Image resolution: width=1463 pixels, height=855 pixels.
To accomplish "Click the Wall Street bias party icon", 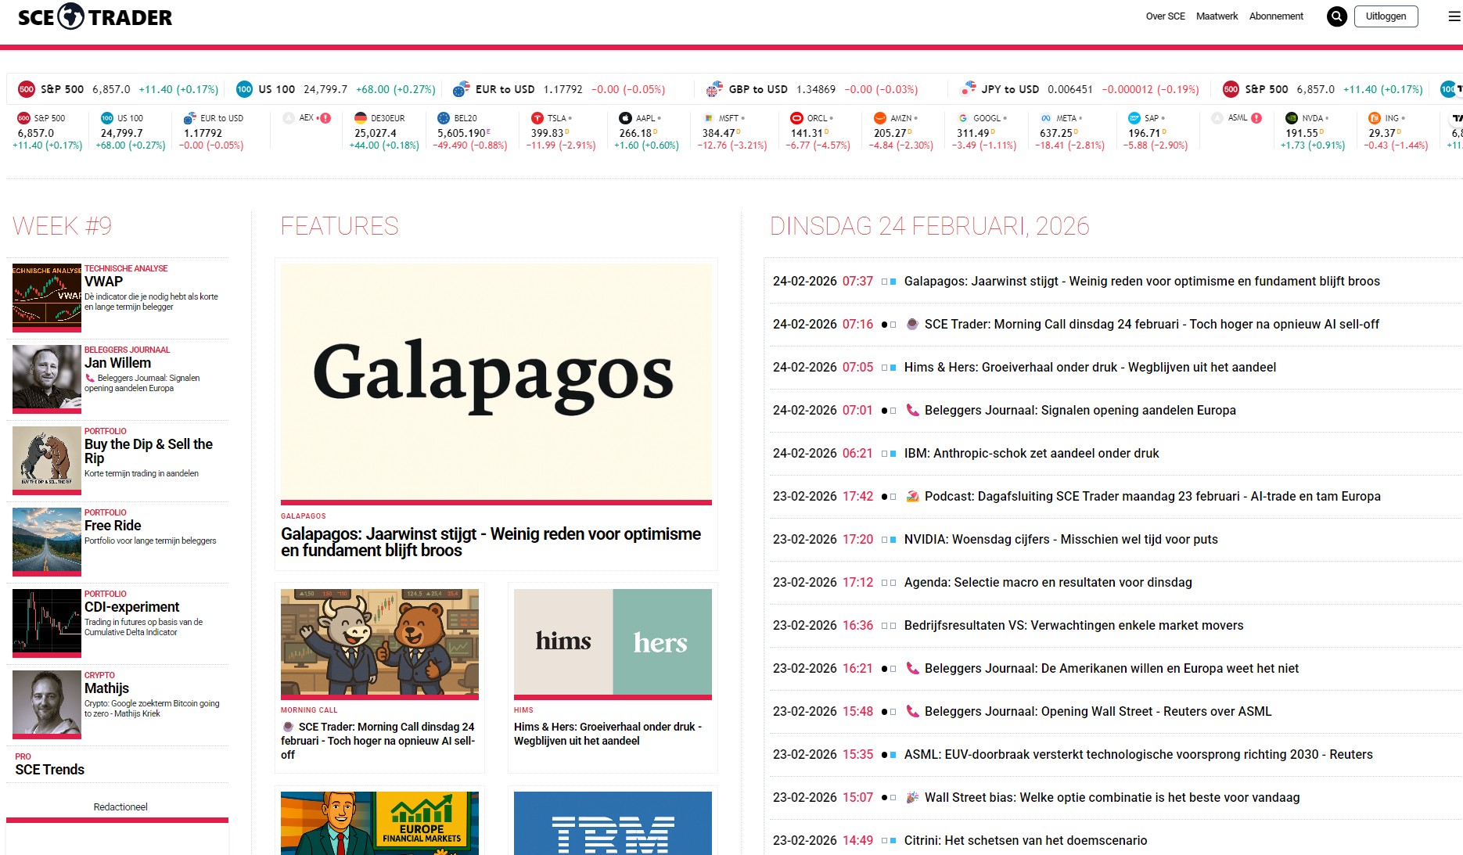I will click(x=912, y=797).
